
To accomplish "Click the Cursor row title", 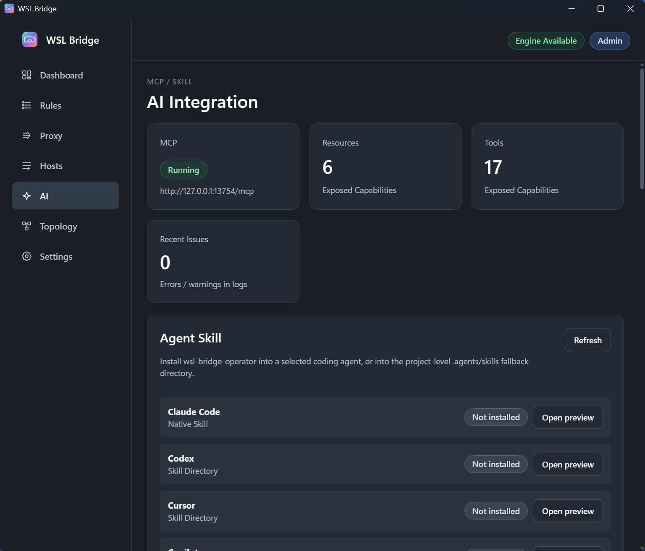I will tap(181, 505).
